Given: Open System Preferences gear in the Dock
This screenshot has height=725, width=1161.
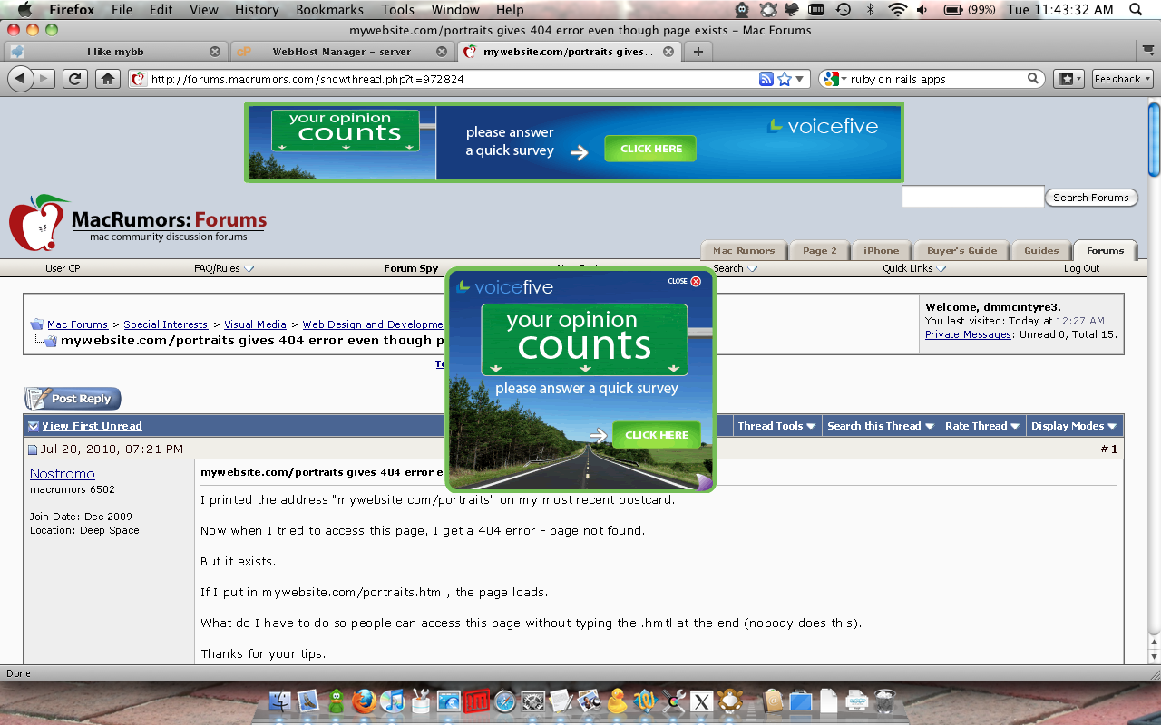Looking at the screenshot, I should [x=532, y=701].
